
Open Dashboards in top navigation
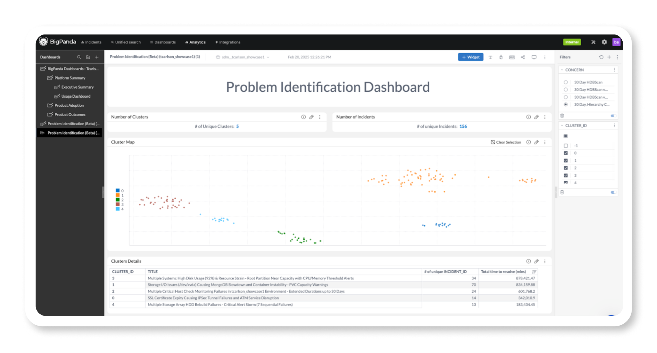coord(163,42)
